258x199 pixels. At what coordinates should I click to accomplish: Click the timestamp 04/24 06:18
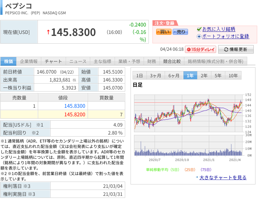172,49
